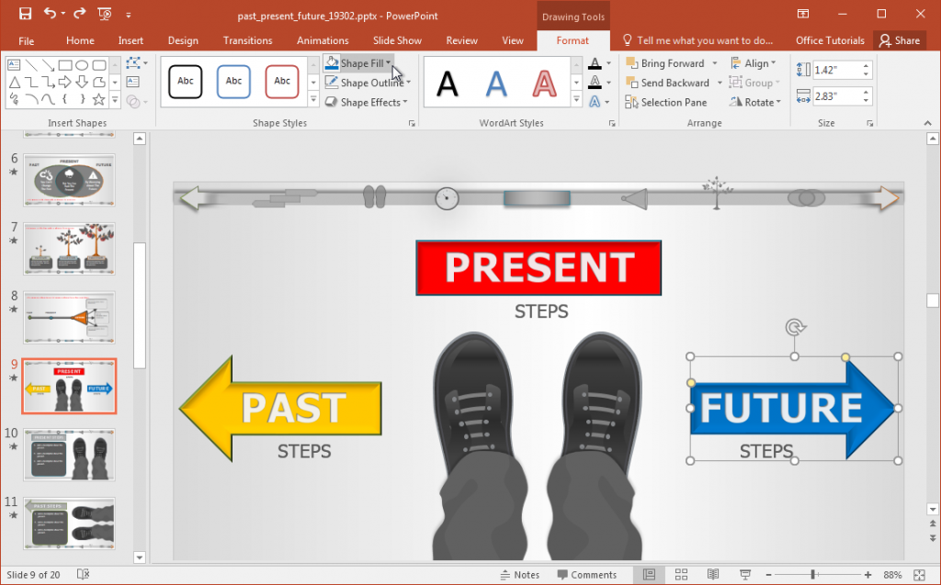The image size is (941, 585).
Task: Apply the red WordArt style
Action: coord(545,83)
